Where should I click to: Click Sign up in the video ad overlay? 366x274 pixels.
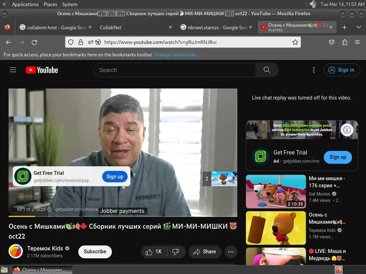click(115, 177)
